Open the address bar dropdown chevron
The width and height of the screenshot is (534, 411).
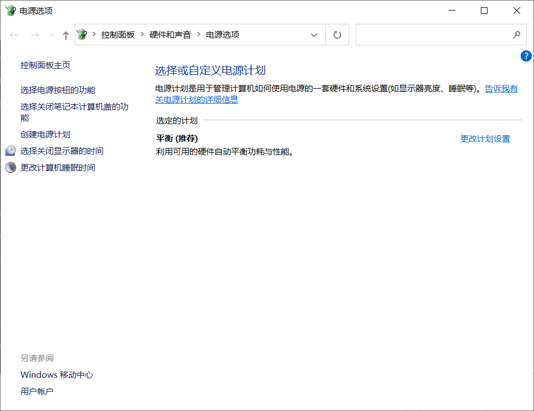coord(314,34)
